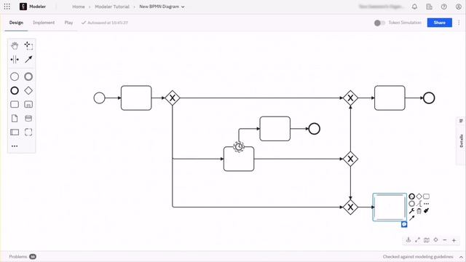Activate the lasso selection tool
466x262 pixels.
28,45
